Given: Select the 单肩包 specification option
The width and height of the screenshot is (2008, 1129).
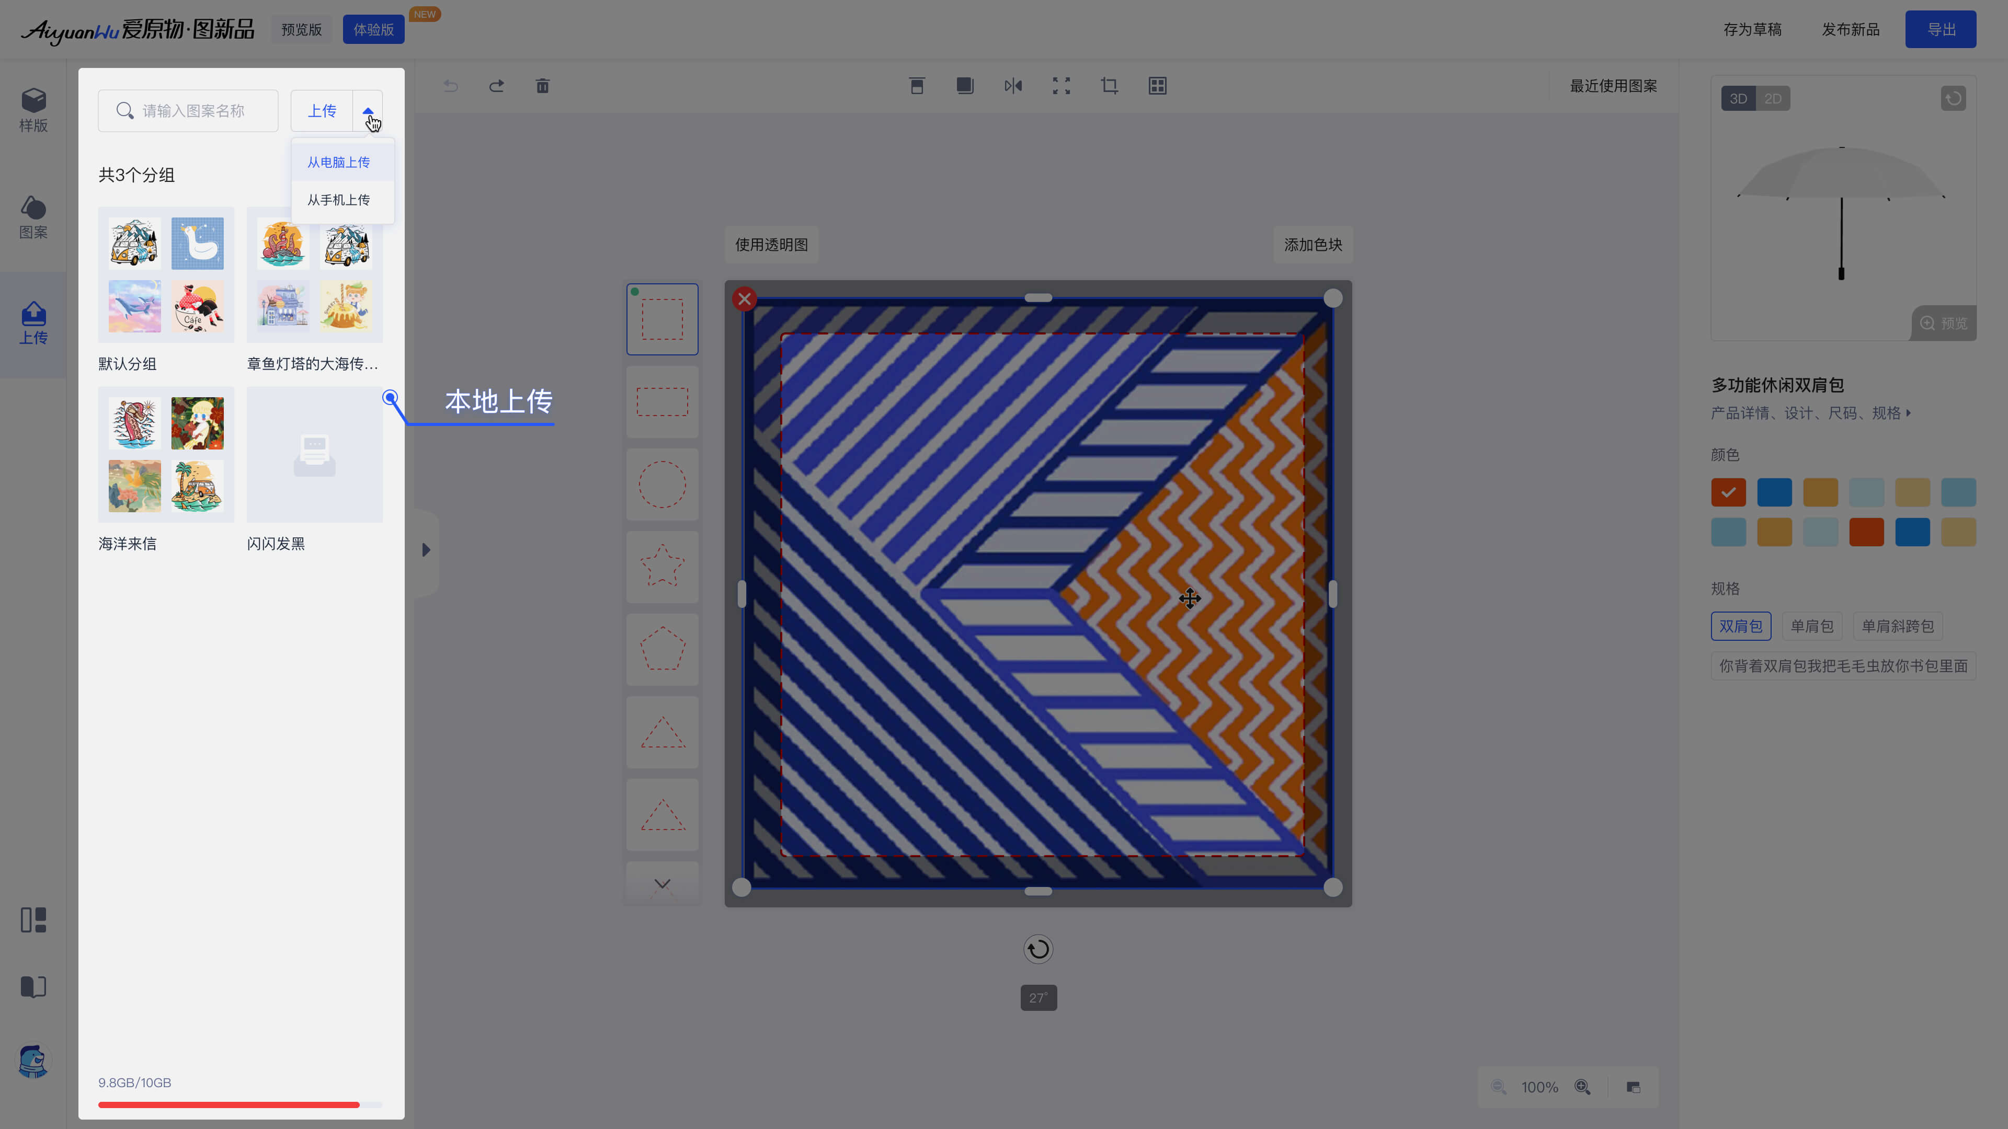Looking at the screenshot, I should click(x=1811, y=626).
